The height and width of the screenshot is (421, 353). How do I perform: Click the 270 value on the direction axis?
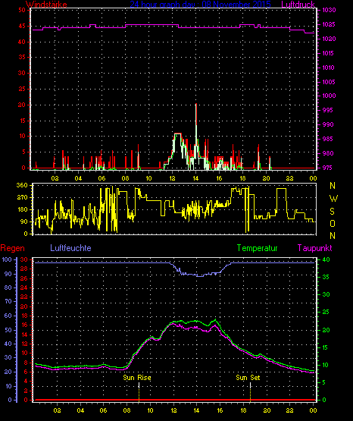pos(22,197)
